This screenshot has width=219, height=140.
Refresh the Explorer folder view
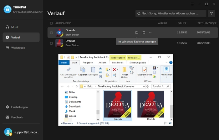147,87
